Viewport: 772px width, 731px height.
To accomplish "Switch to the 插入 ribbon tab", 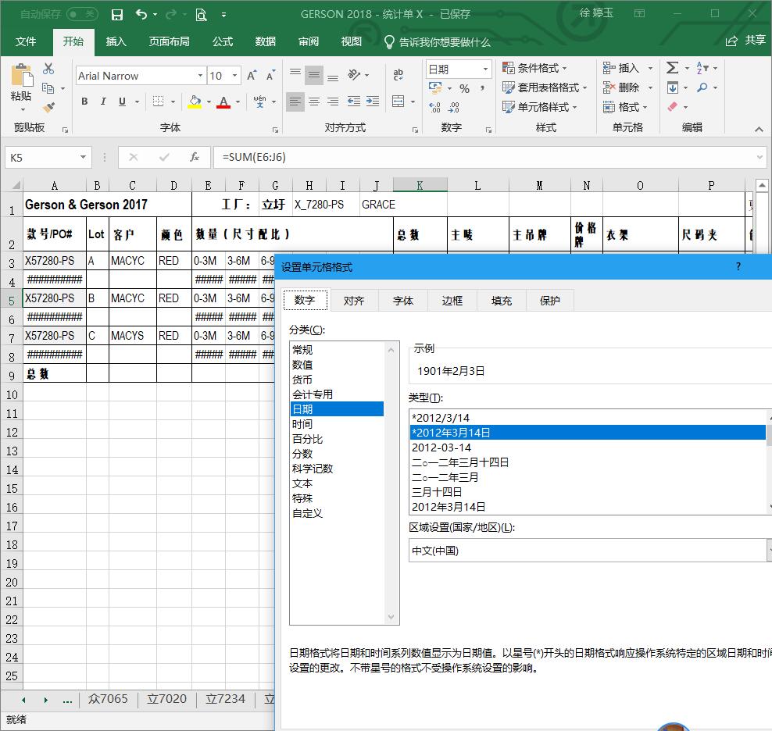I will (x=116, y=42).
